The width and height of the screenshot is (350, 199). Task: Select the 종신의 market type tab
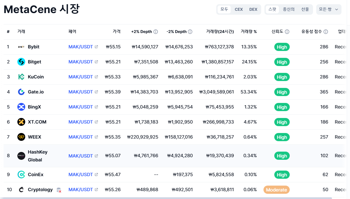click(x=289, y=9)
